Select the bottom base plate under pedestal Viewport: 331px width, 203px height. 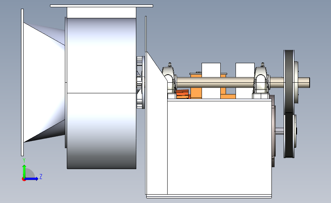(x=209, y=197)
